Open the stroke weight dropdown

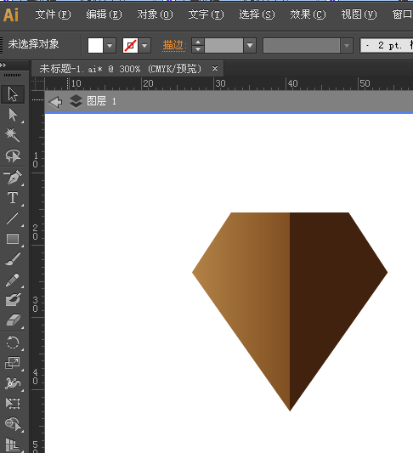click(250, 45)
